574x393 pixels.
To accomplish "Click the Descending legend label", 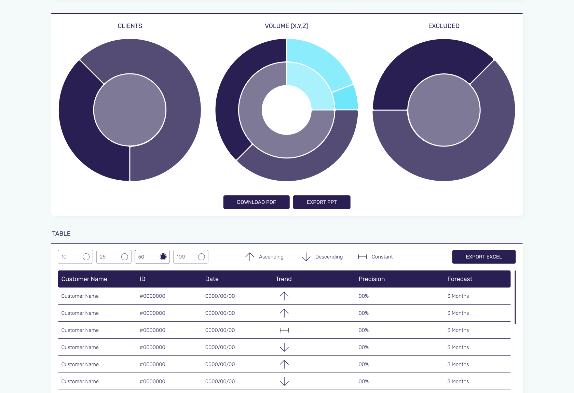I will [x=329, y=257].
